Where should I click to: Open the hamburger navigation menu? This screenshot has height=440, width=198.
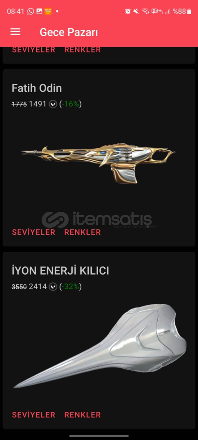[x=15, y=32]
